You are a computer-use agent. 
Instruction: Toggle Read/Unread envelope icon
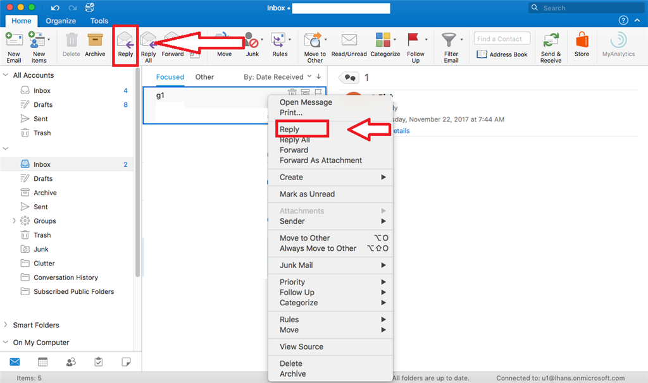tap(349, 40)
